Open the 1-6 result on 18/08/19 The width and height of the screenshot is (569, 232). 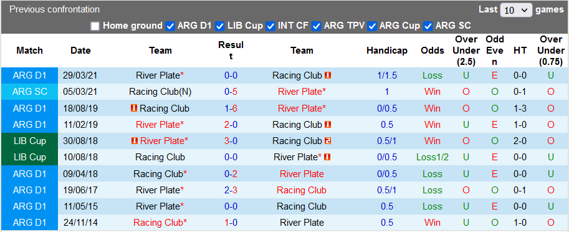[231, 108]
